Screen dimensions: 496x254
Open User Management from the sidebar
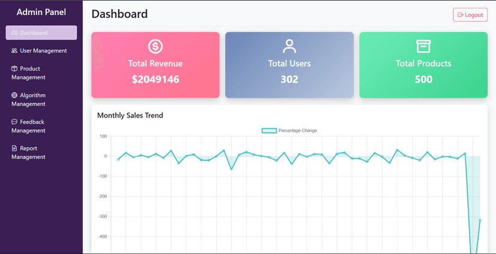(x=42, y=51)
